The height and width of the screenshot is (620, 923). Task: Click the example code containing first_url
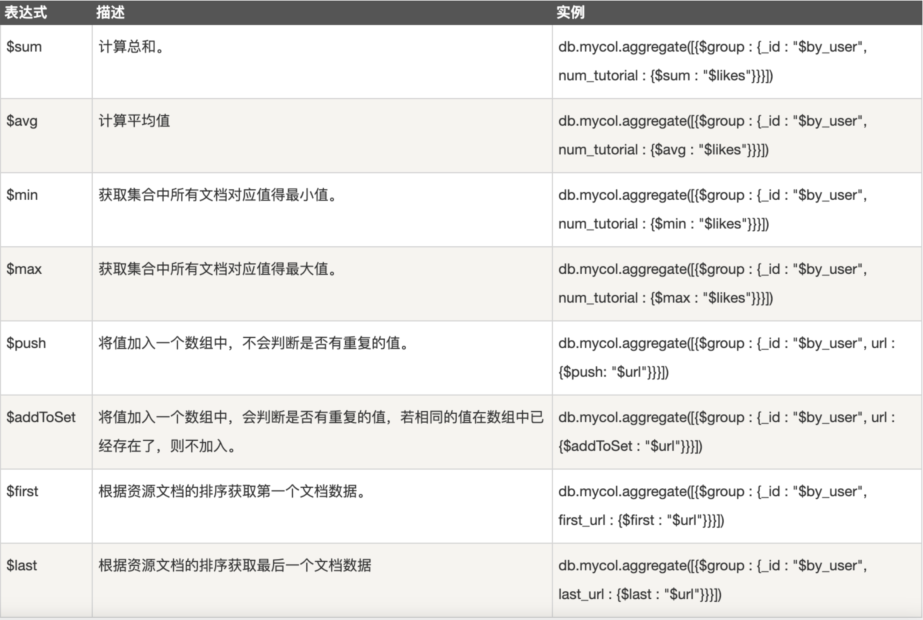pos(713,506)
